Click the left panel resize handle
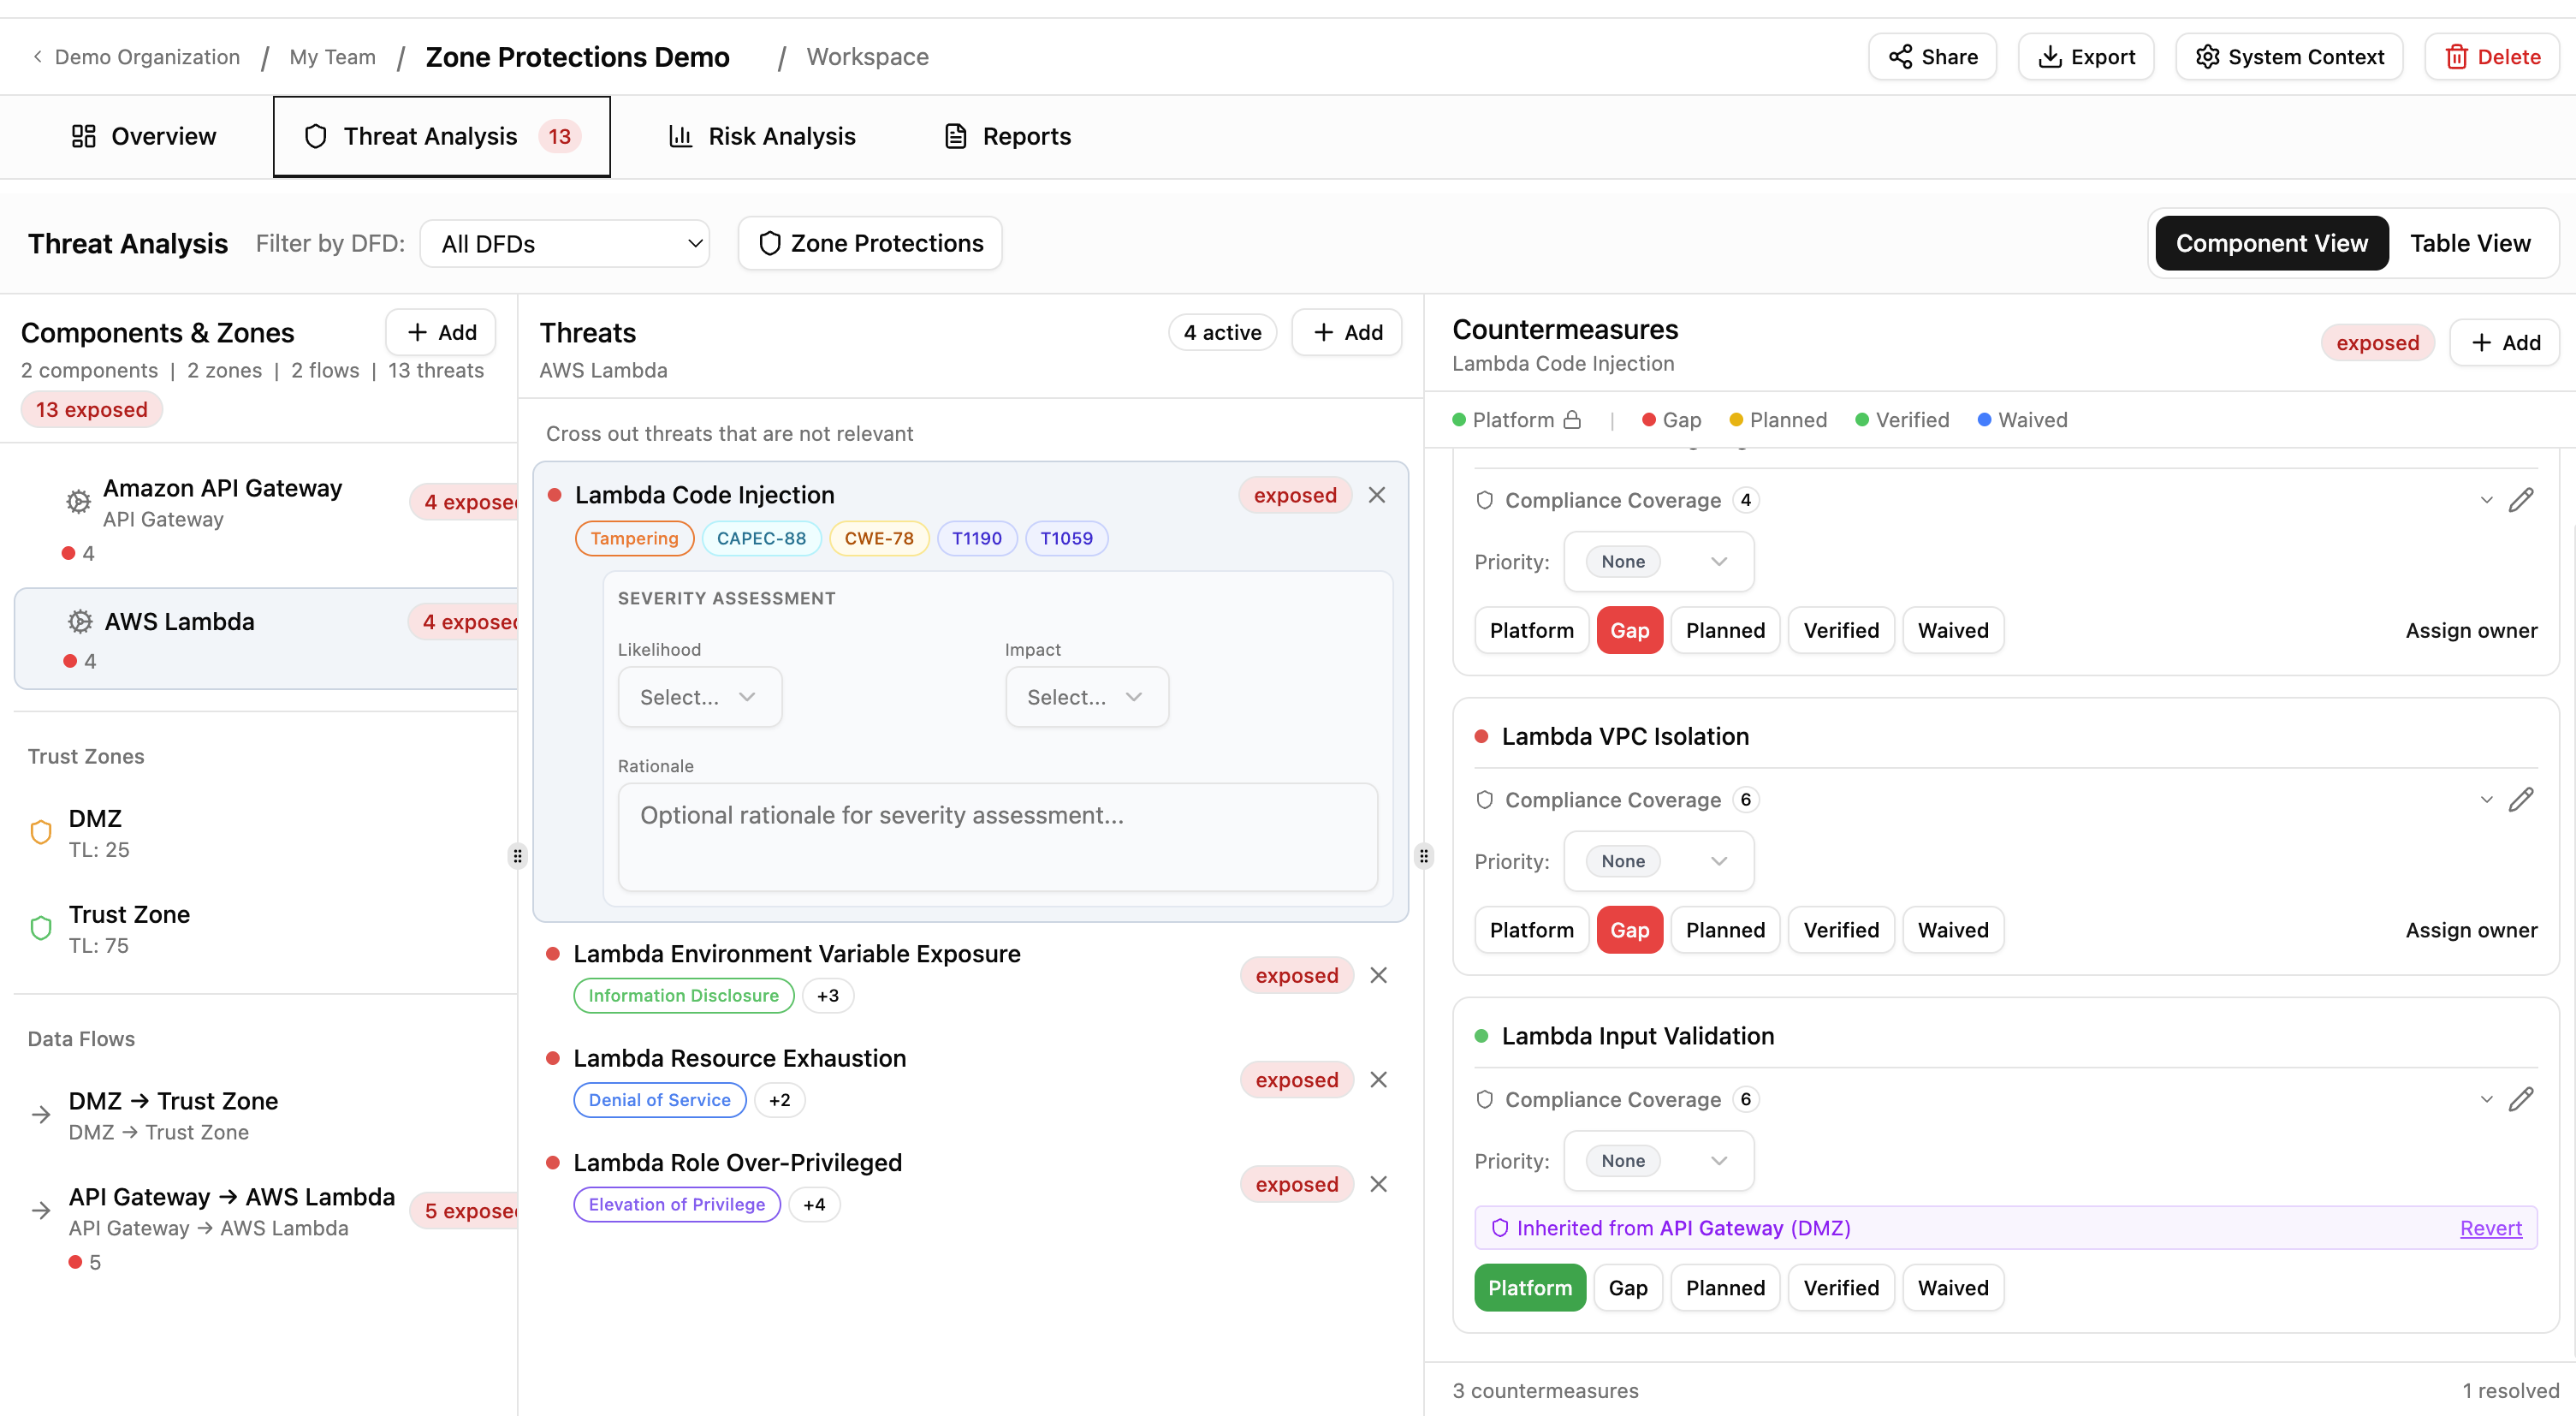Viewport: 2576px width, 1416px height. 517,856
